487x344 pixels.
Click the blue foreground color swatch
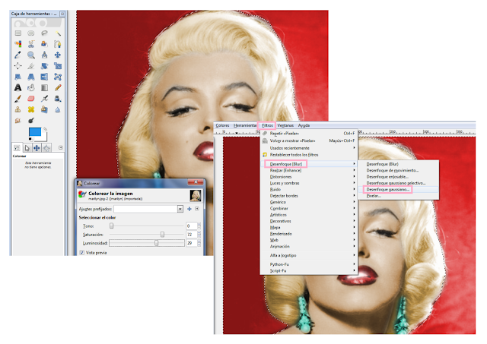(x=35, y=131)
